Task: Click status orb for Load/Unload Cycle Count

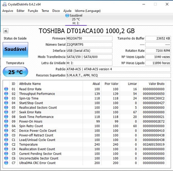Action: tap(6, 140)
